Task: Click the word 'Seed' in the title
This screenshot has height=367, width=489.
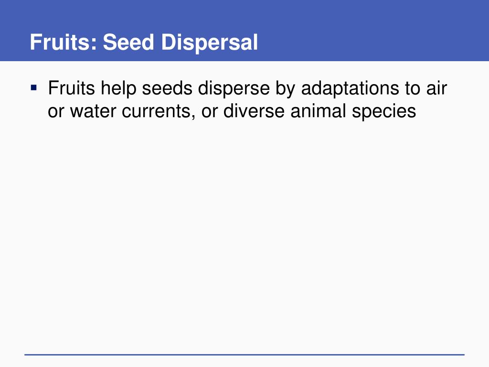Action: (128, 42)
